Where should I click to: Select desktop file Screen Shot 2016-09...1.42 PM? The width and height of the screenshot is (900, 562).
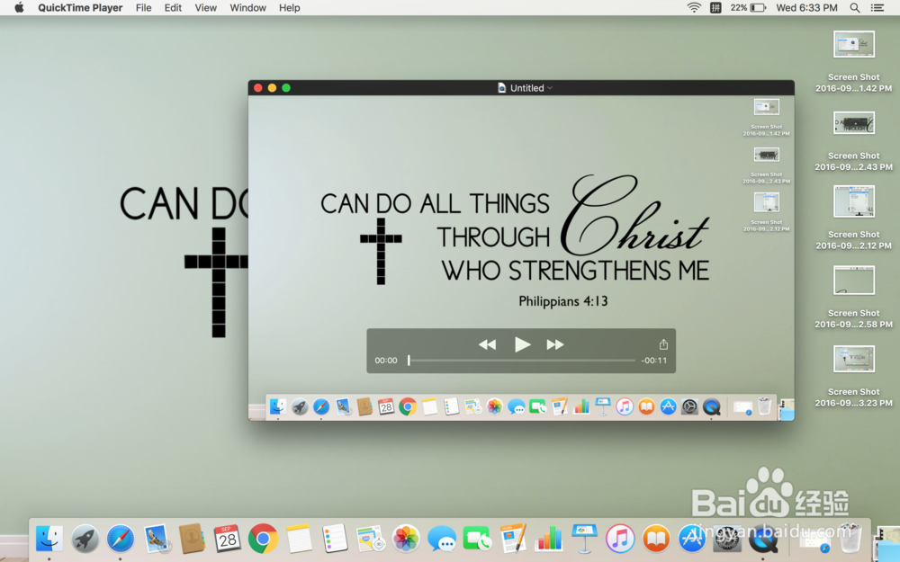tap(853, 61)
